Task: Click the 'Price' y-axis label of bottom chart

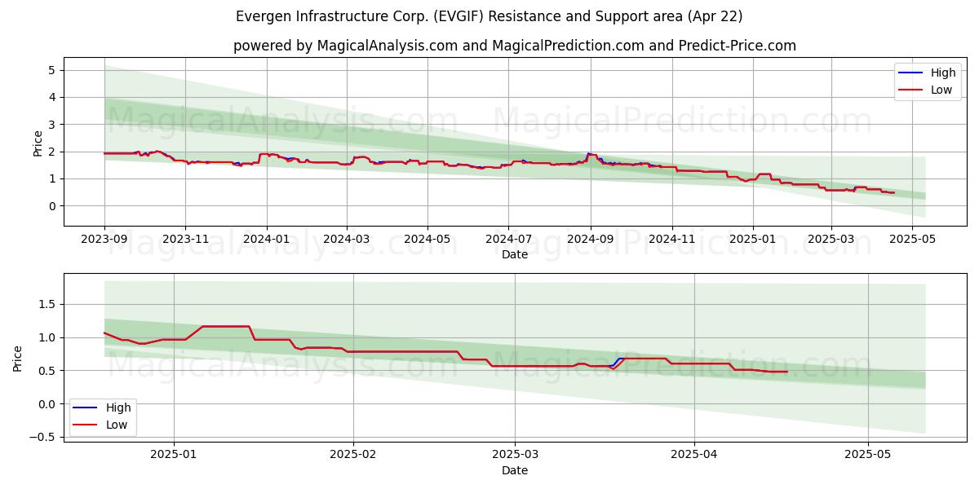Action: tap(18, 358)
